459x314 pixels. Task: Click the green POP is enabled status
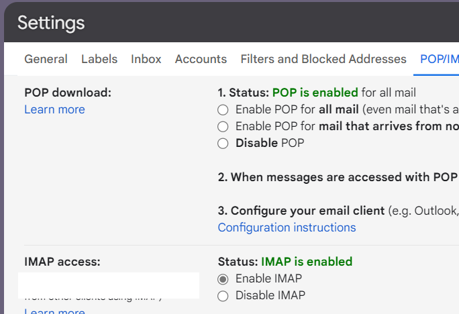coord(315,93)
